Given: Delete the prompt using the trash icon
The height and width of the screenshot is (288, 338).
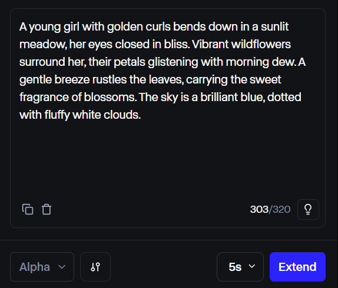Looking at the screenshot, I should click(47, 209).
